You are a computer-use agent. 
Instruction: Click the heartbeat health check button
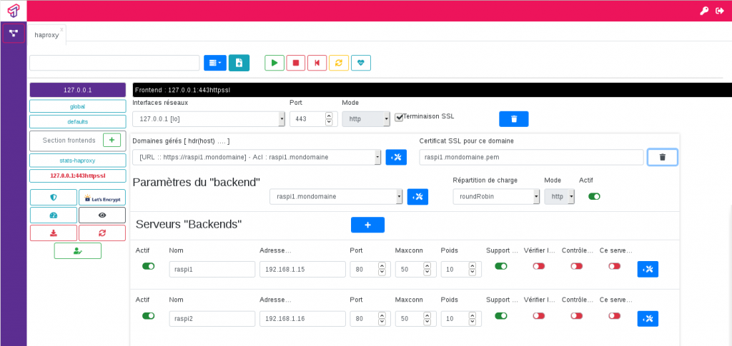pyautogui.click(x=361, y=63)
